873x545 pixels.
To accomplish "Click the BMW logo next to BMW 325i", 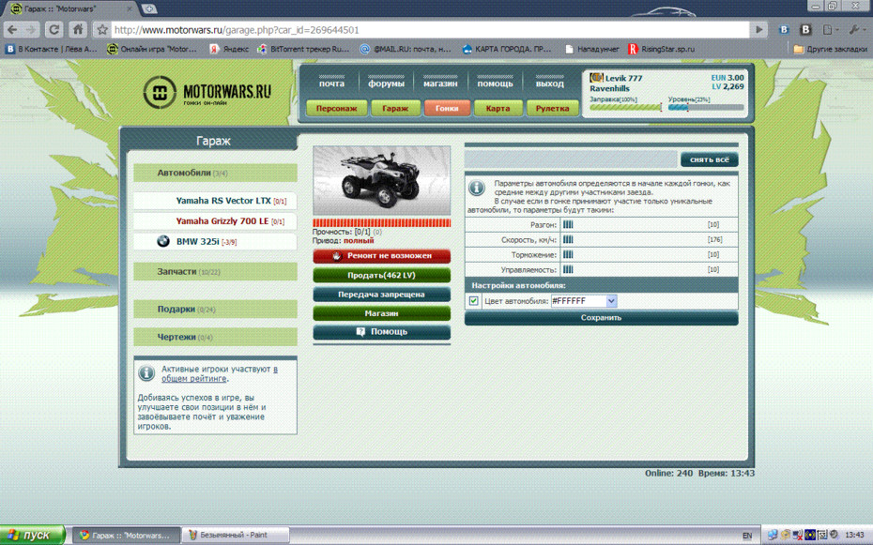I will 163,241.
